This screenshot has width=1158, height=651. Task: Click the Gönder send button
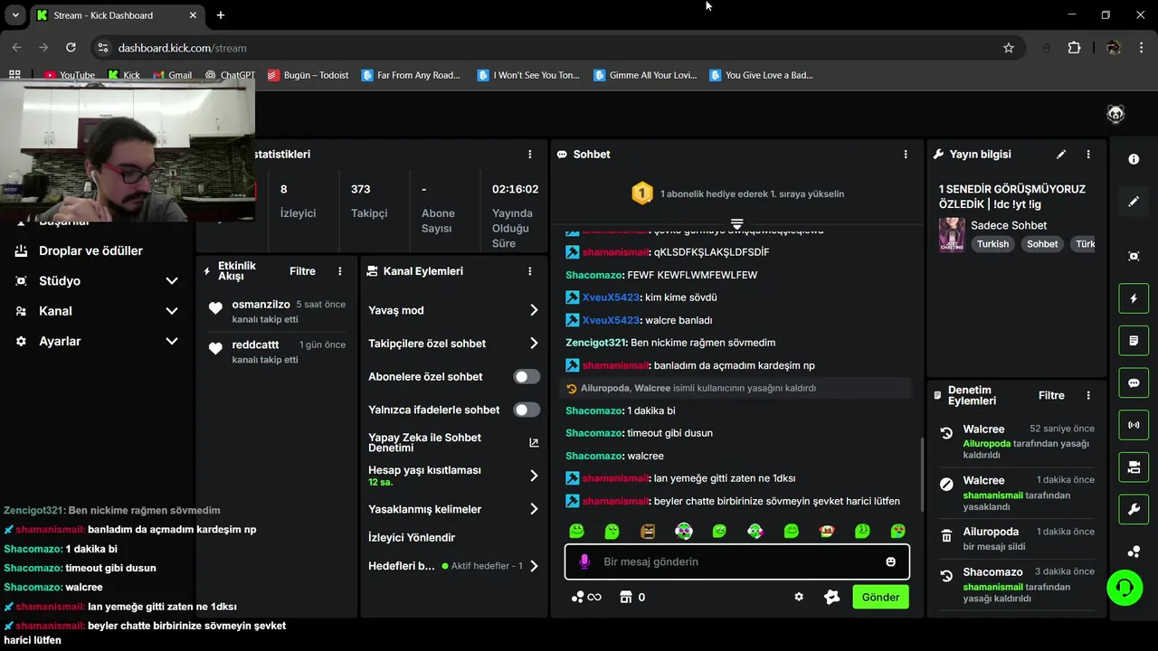(x=880, y=597)
